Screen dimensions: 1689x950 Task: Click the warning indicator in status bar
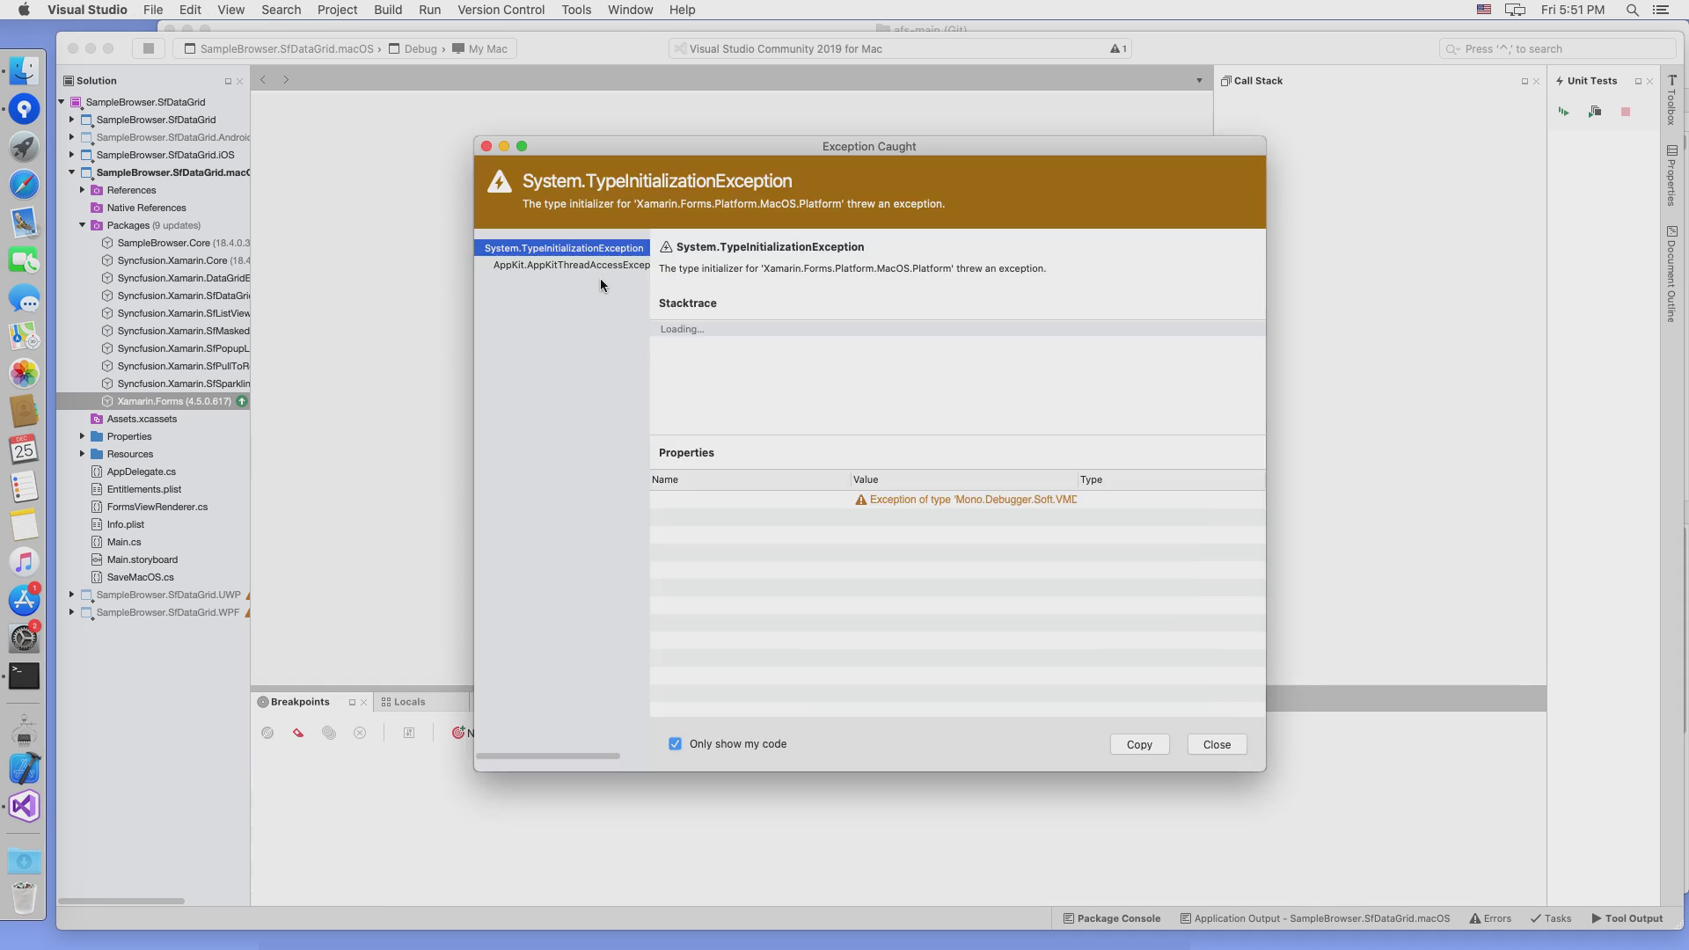click(x=1118, y=48)
